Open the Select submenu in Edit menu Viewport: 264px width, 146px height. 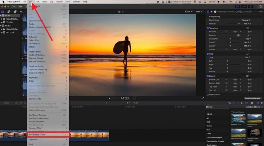tap(48, 47)
